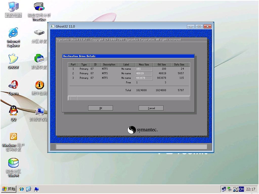Click the network computers tray icon
The width and height of the screenshot is (259, 194).
(224, 189)
